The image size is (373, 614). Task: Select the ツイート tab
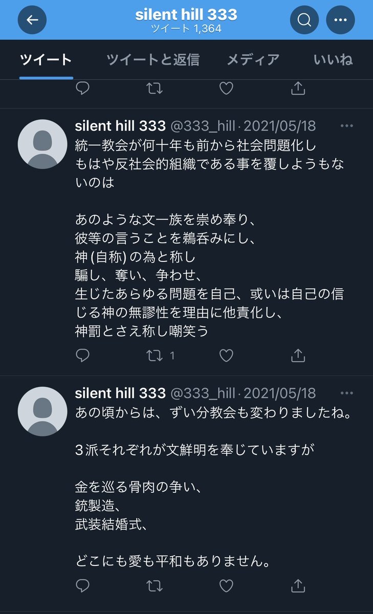(46, 59)
